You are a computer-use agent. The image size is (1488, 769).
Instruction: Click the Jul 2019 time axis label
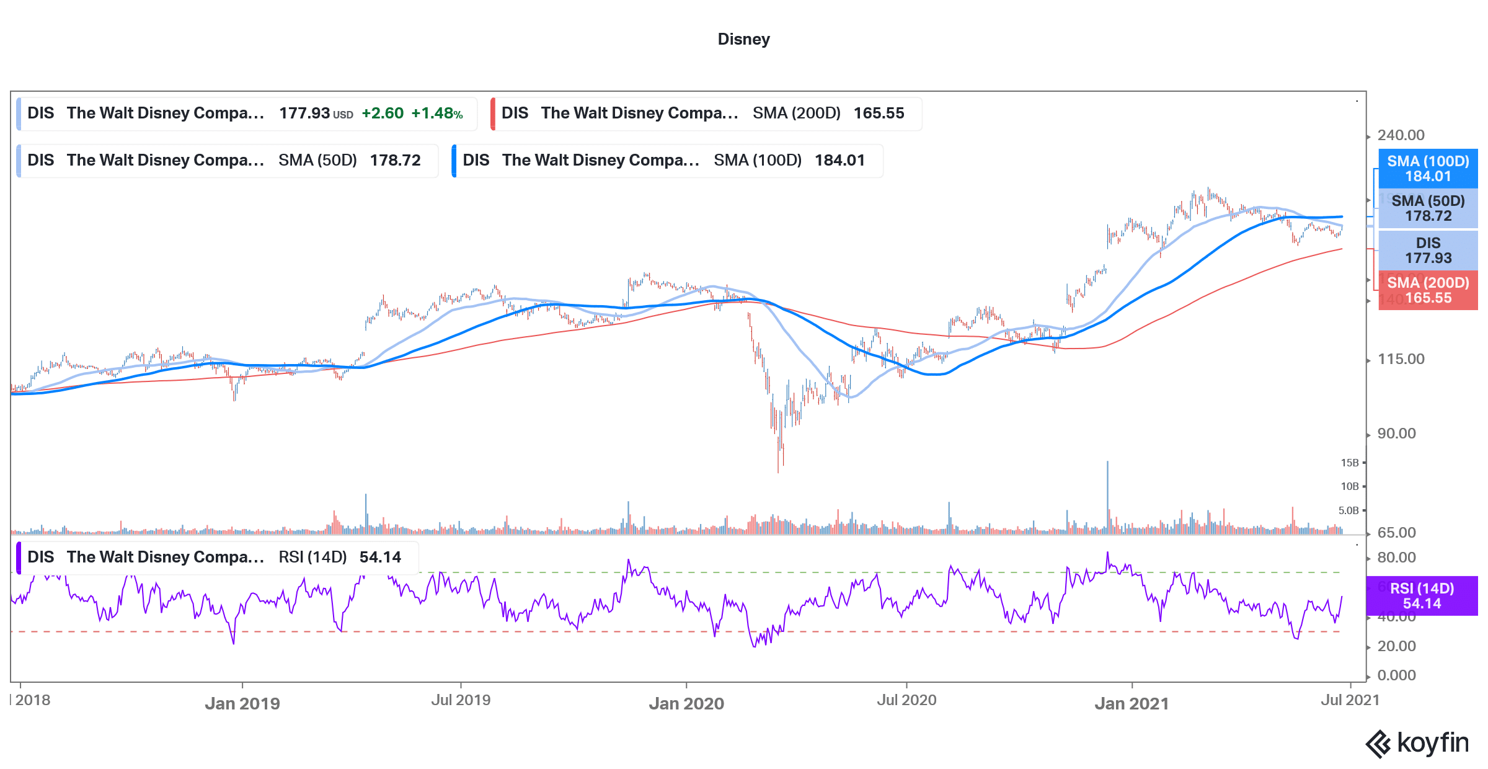pos(461,700)
